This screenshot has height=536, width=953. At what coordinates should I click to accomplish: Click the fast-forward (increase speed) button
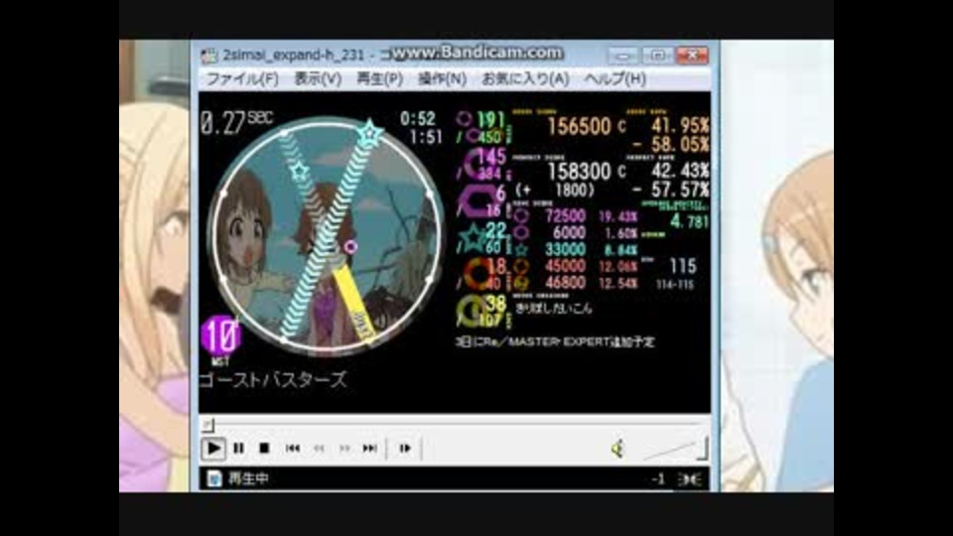pos(344,449)
